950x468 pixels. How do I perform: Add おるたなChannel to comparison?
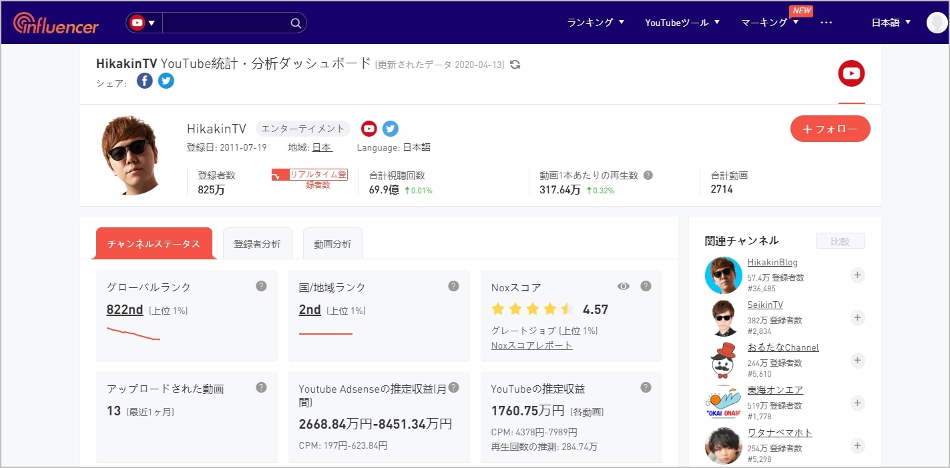(x=858, y=360)
